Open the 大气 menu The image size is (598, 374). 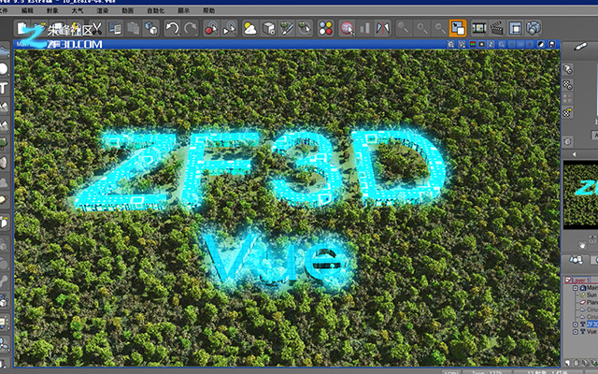(x=78, y=10)
